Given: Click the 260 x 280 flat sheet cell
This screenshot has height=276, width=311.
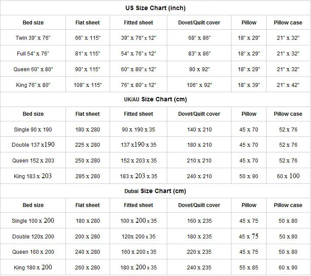Looking at the screenshot, I should 87,268.
